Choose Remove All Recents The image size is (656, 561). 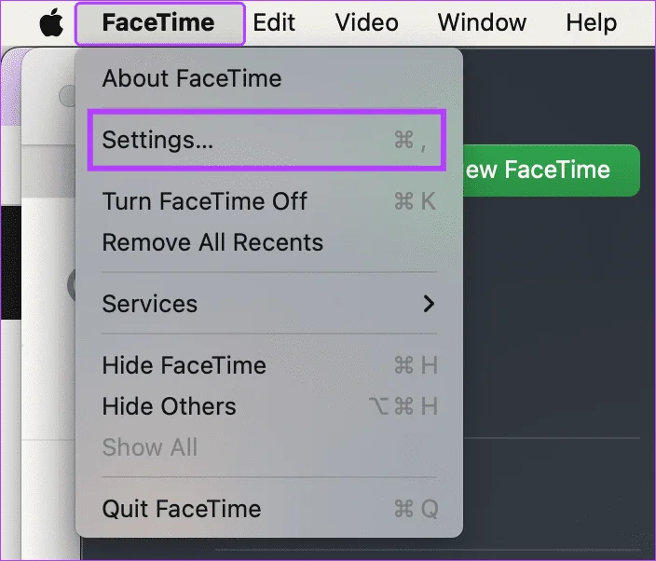click(x=268, y=242)
